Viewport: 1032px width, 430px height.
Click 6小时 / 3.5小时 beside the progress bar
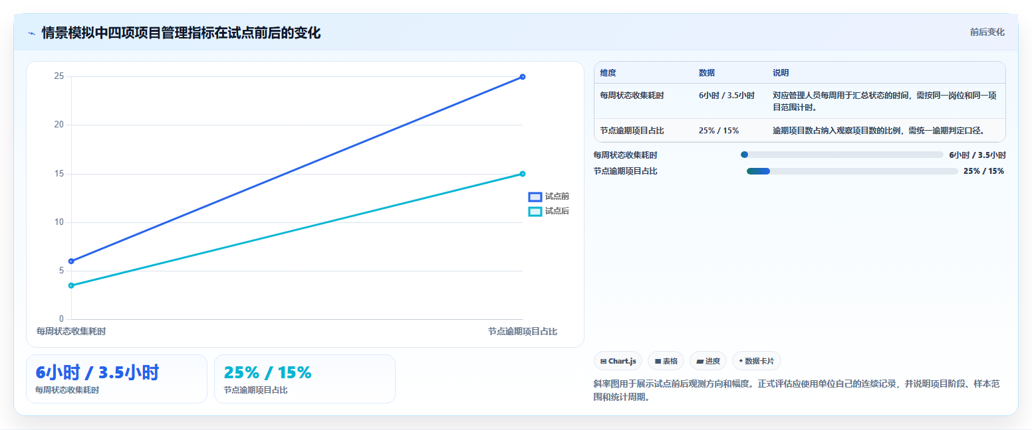click(977, 155)
